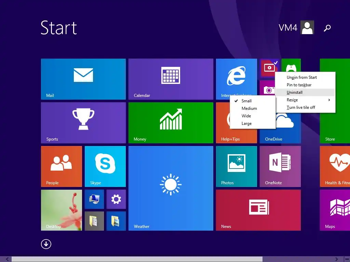Set tile size to Medium

tap(253, 108)
